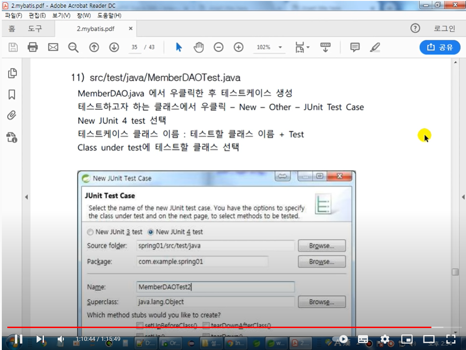466x350 pixels.
Task: Click the Zoom out minus icon
Action: [218, 47]
